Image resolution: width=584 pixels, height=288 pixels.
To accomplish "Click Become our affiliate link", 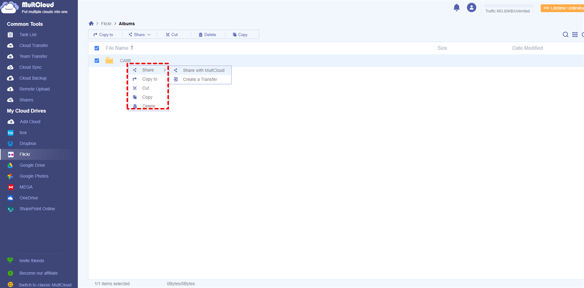I will tap(38, 273).
